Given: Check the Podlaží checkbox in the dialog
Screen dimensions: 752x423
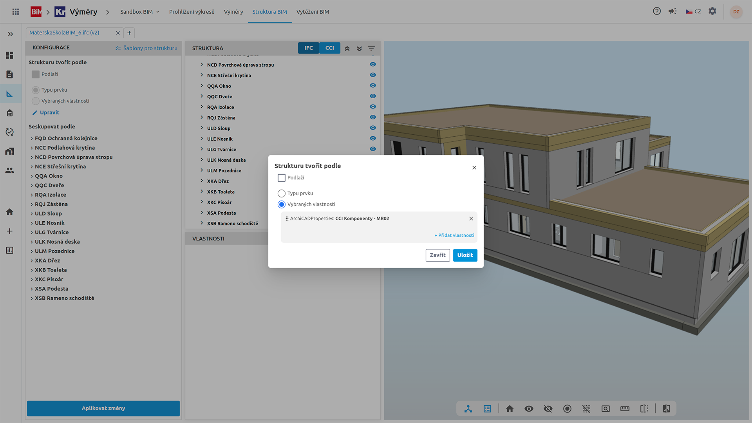Looking at the screenshot, I should [281, 178].
